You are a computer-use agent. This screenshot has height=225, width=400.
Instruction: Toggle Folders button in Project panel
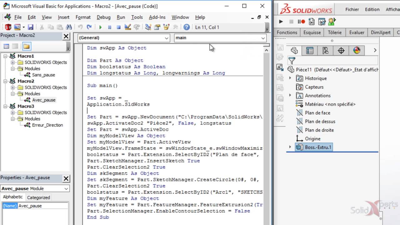pyautogui.click(x=27, y=46)
